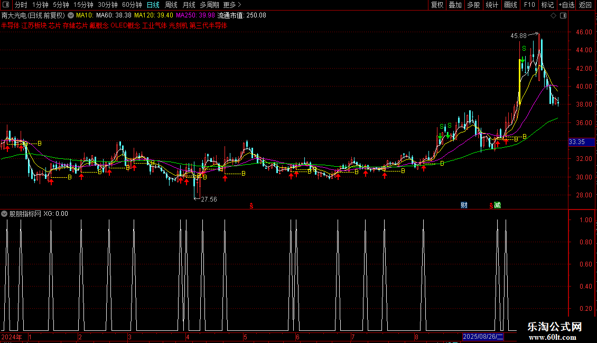Viewport: 597px width, 343px height.
Task: Click the MA250: 39.98 value
Action: tap(195, 16)
